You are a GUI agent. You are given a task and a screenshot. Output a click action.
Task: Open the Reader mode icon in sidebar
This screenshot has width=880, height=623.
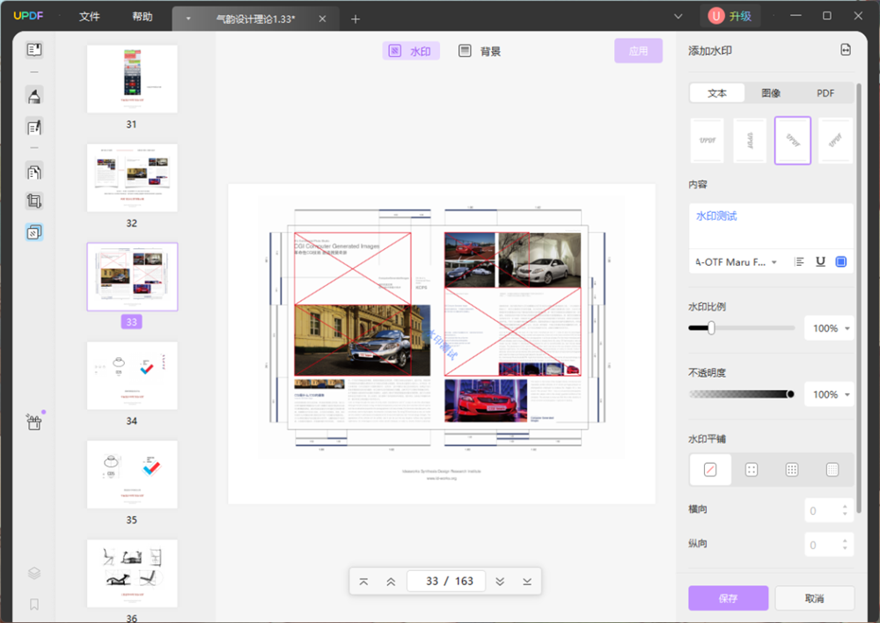click(x=34, y=50)
